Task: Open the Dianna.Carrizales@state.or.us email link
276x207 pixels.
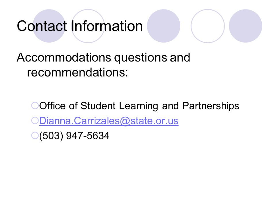Action: [109, 121]
